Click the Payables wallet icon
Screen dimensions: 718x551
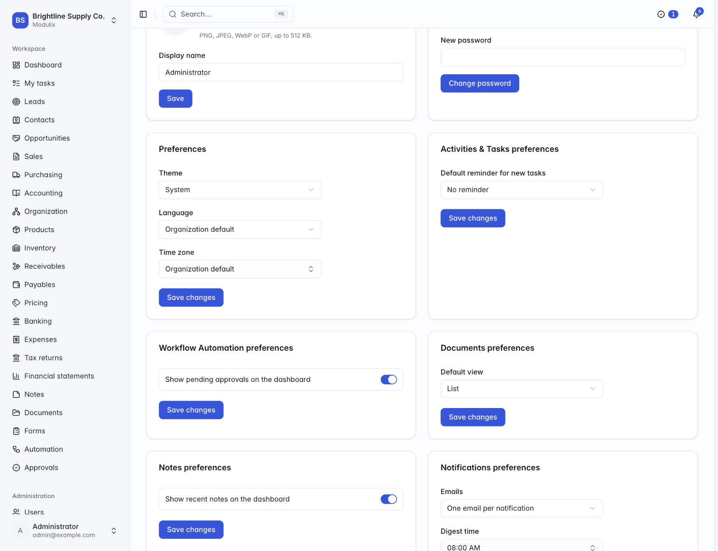click(16, 284)
